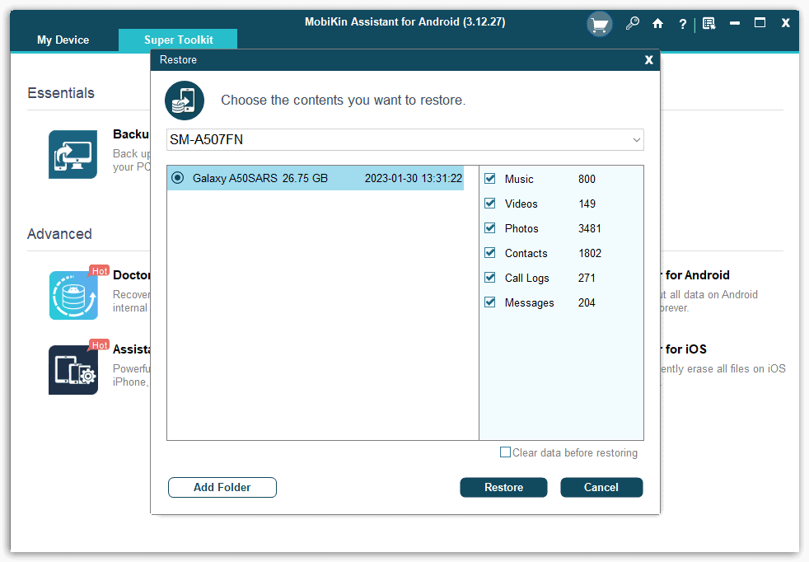Viewport: 809px width, 562px height.
Task: Click the backup date 2023-01-30 13:31:22
Action: coord(414,179)
